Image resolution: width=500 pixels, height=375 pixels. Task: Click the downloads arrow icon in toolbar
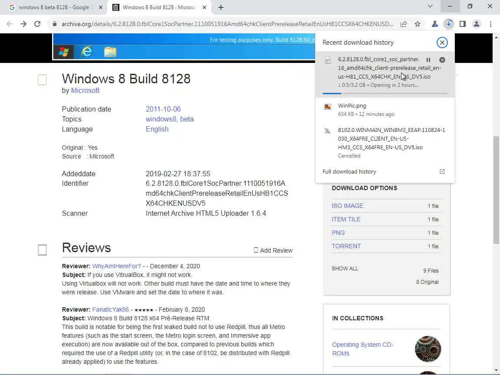point(449,24)
